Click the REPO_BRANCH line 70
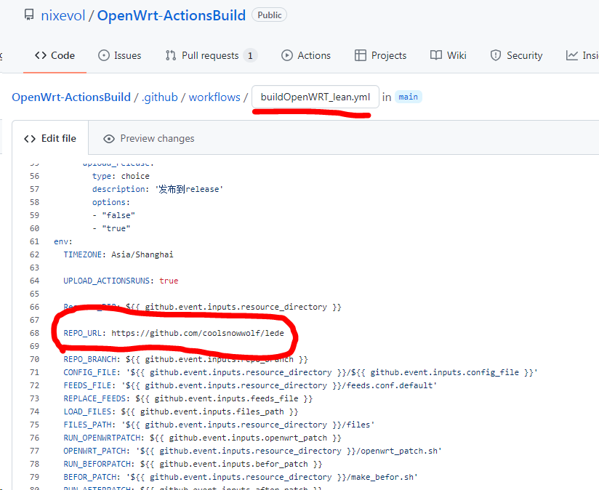 (185, 359)
